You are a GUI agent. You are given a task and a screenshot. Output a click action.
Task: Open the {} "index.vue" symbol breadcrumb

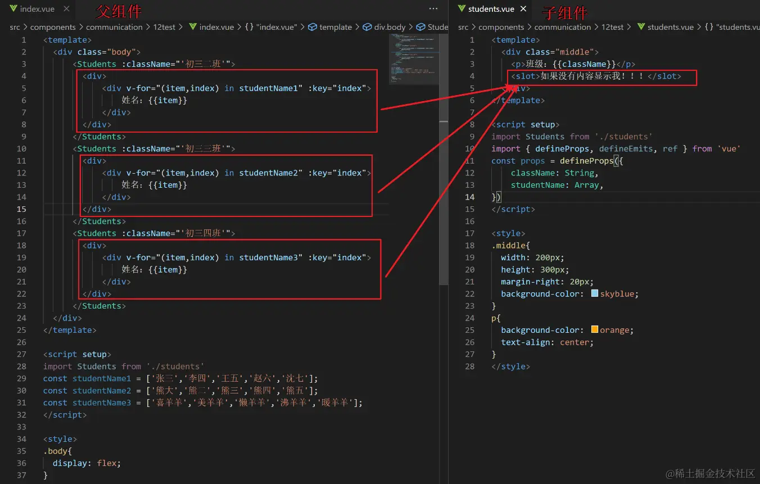click(271, 27)
